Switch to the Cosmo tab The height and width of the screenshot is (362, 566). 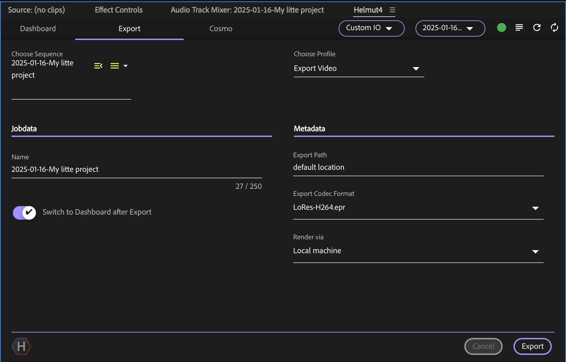(x=221, y=29)
